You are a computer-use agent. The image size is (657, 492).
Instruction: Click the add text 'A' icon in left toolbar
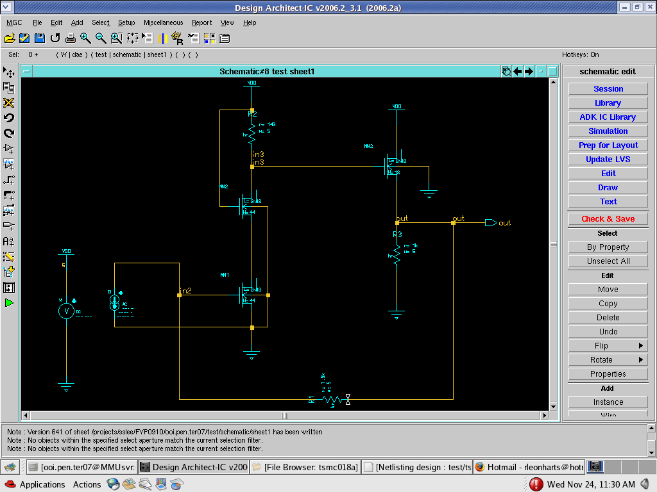9,242
